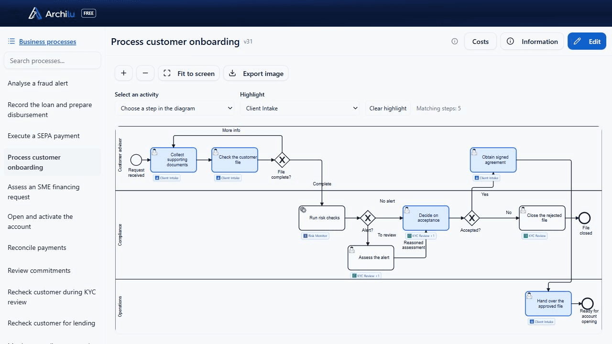Open the Select an activity dropdown

(175, 108)
